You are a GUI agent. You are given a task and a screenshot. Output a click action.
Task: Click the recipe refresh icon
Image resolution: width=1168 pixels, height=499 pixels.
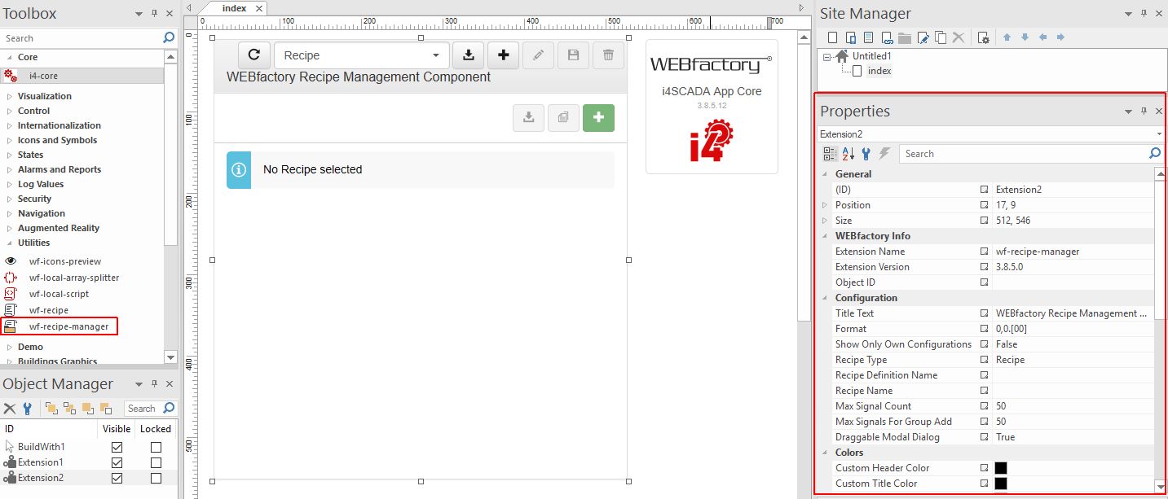pyautogui.click(x=253, y=55)
